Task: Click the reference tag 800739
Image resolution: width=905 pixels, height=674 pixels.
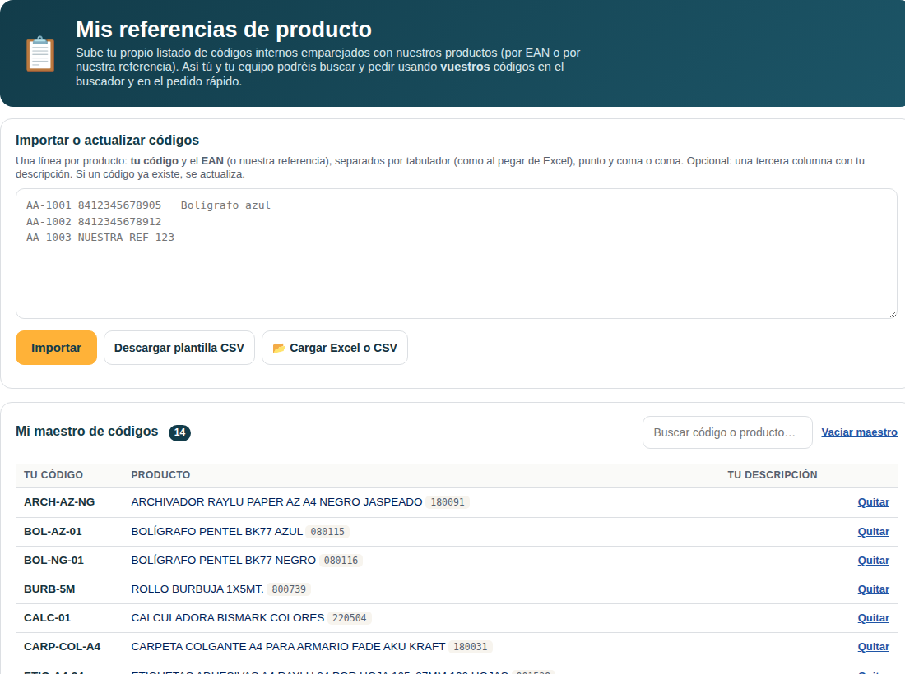Action: 289,589
